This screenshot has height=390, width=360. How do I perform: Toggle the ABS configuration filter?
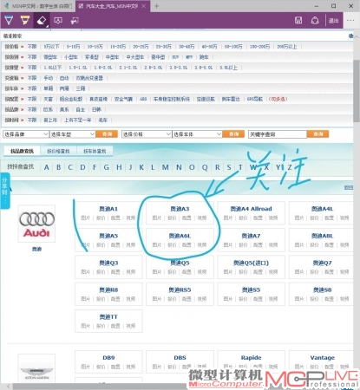143,99
